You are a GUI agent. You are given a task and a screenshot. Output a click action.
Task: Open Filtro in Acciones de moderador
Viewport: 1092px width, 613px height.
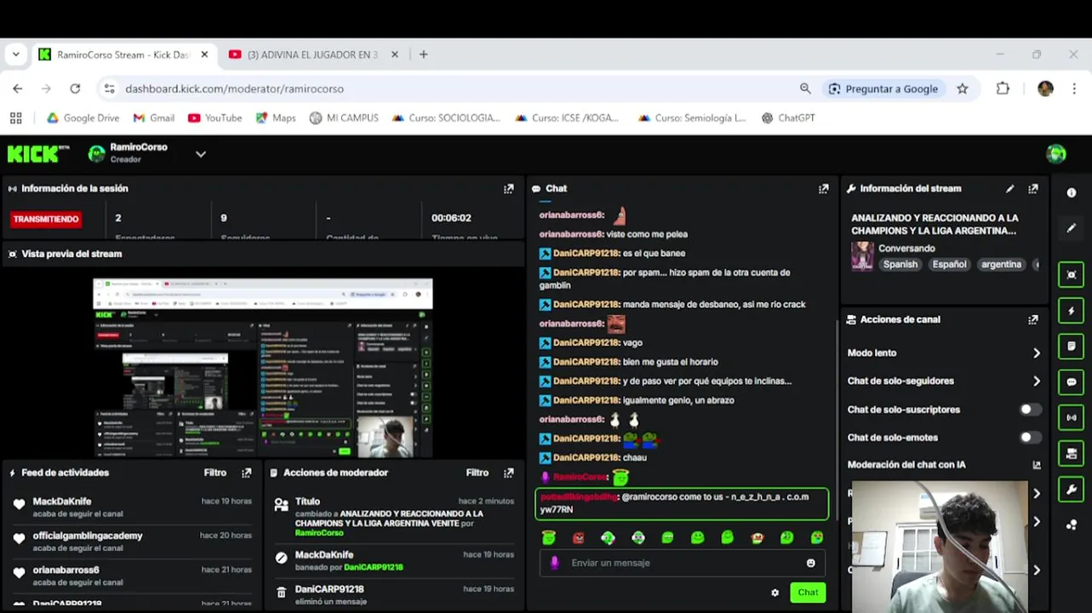coord(477,473)
